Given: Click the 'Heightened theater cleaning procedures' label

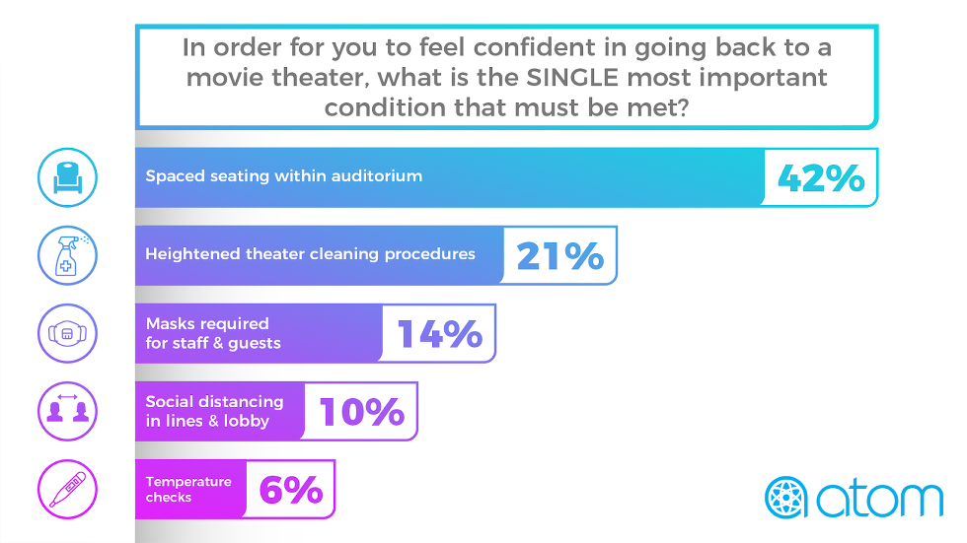Looking at the screenshot, I should 310,254.
